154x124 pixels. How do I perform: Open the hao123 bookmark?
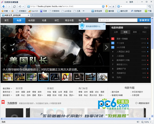(33, 11)
